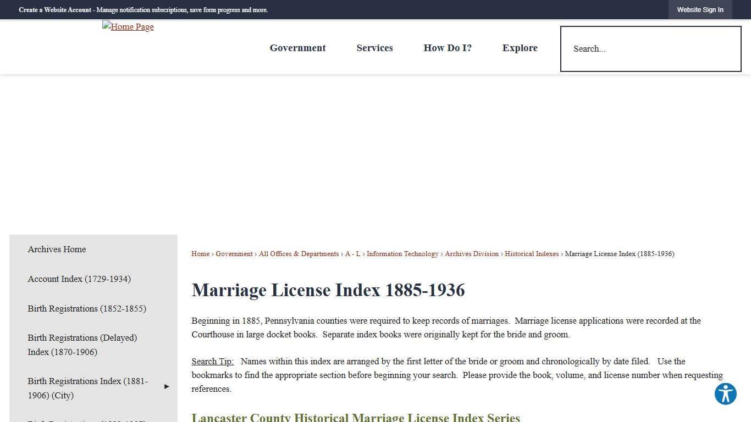Select the A - L breadcrumb link
This screenshot has height=422, width=751.
tap(352, 253)
